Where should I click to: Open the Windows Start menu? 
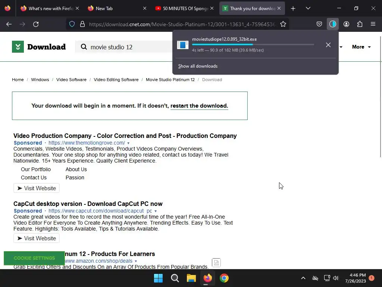coord(158,278)
